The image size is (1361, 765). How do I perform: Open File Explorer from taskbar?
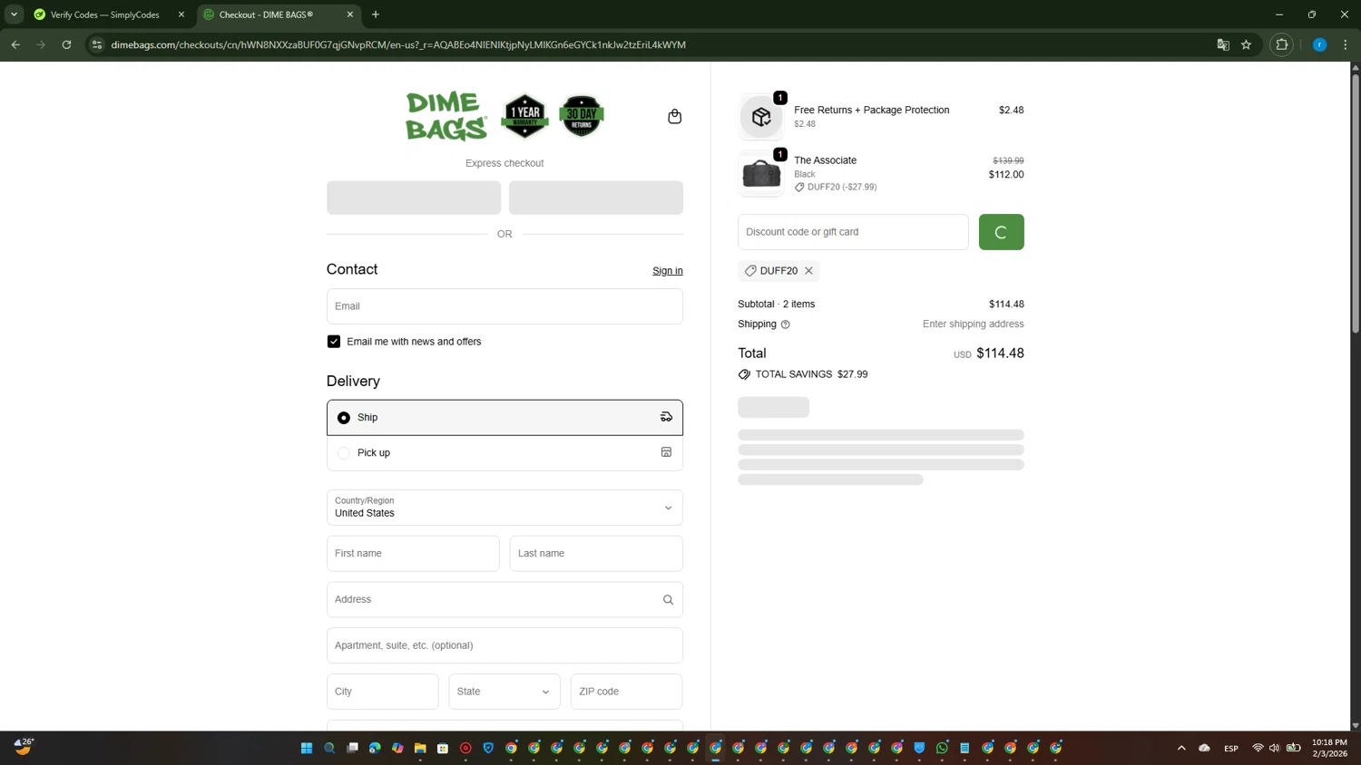pyautogui.click(x=420, y=748)
